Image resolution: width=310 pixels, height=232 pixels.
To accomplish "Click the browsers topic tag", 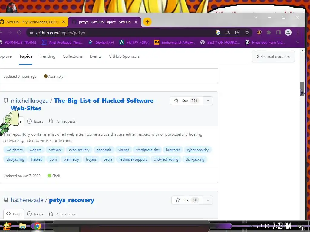I will click(173, 150).
